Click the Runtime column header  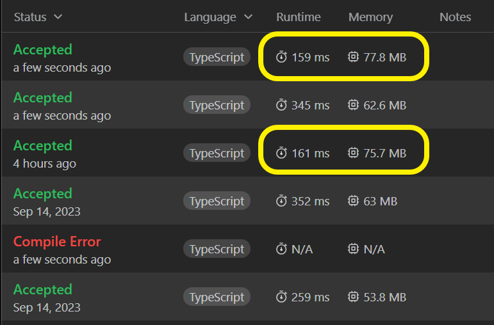pyautogui.click(x=299, y=17)
